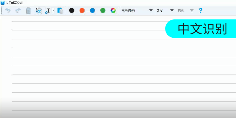236x118 pixels.
Task: Click the 汉王手写公式 app icon in title bar
Action: [x=2, y=3]
